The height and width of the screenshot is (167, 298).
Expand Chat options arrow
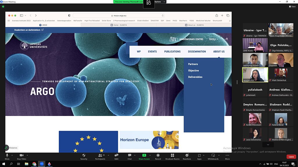(x=135, y=155)
